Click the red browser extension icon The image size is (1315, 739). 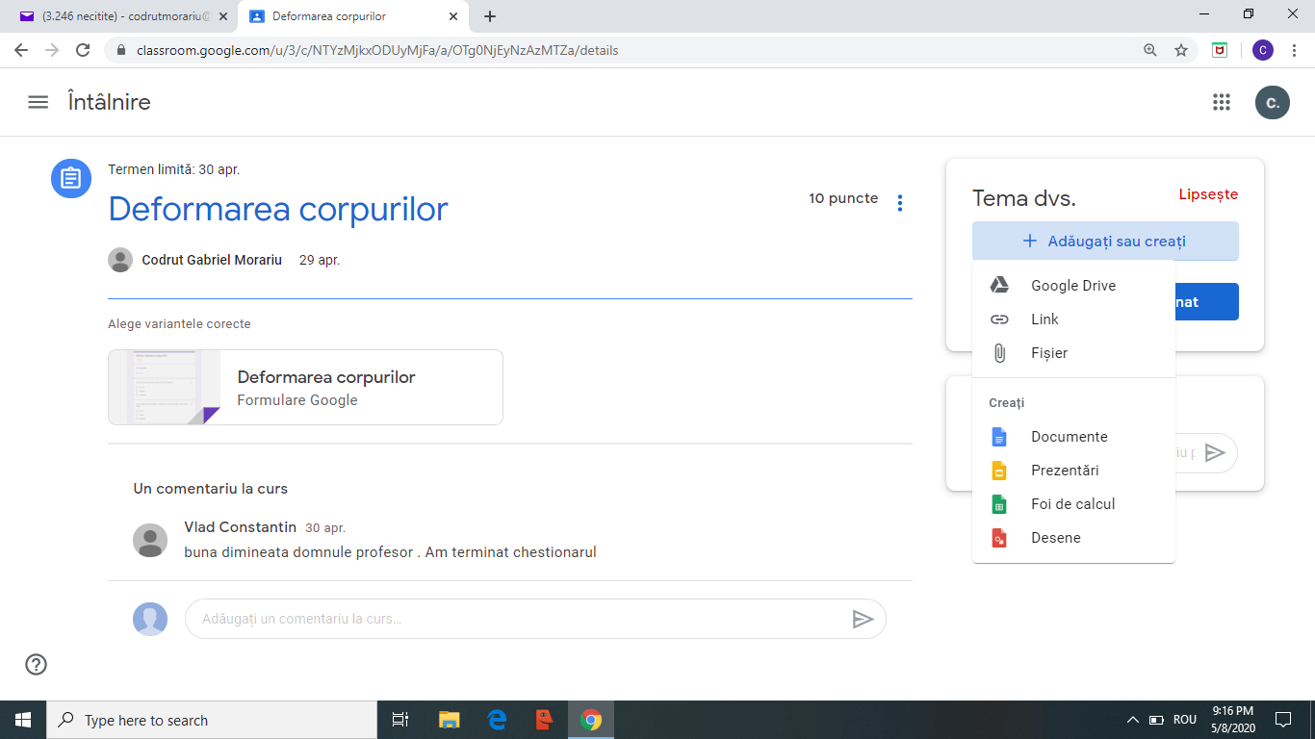click(x=1220, y=50)
